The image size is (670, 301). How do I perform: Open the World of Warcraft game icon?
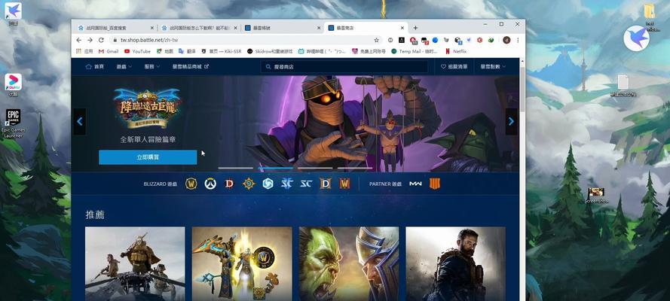[x=191, y=184]
